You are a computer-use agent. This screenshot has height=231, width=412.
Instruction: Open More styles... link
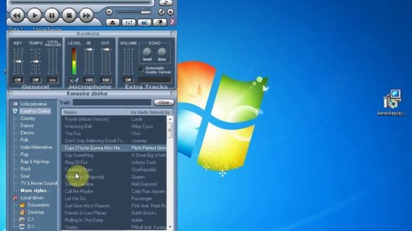tap(35, 191)
